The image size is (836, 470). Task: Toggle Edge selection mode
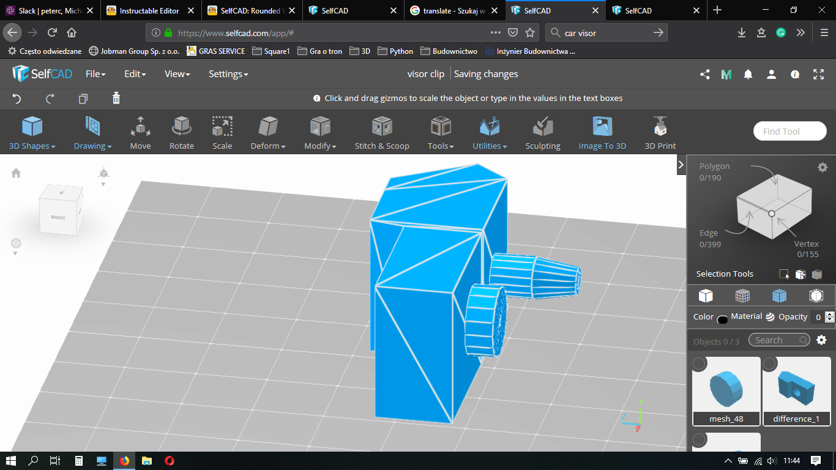coord(710,238)
